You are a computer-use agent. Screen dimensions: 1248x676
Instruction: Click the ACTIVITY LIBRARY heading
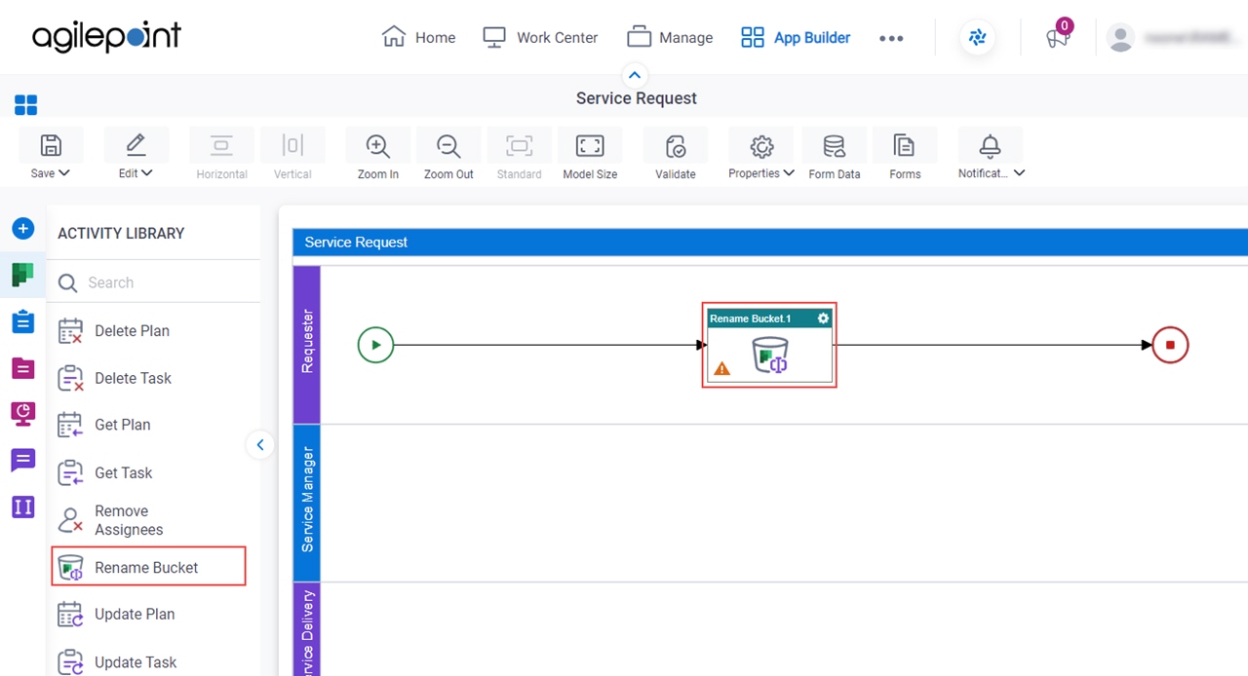121,234
